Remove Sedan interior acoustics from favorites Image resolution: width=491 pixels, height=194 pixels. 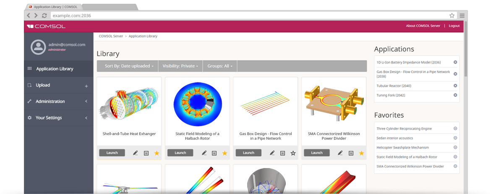click(x=455, y=138)
